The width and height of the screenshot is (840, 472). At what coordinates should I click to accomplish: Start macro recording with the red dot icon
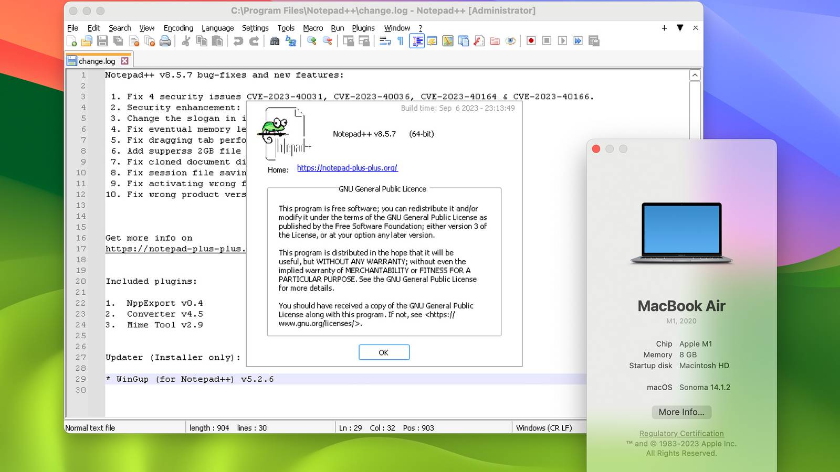(531, 41)
